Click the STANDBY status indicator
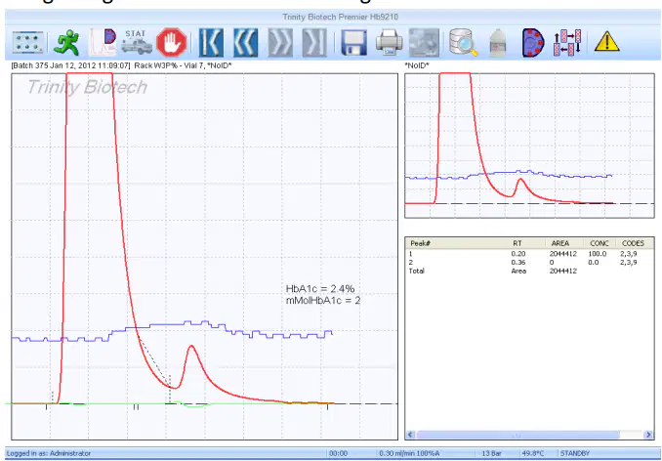 [574, 453]
